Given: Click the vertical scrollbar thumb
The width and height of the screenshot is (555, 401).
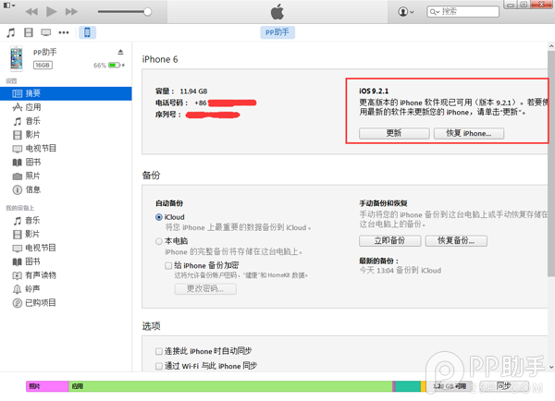Looking at the screenshot, I should [x=551, y=163].
